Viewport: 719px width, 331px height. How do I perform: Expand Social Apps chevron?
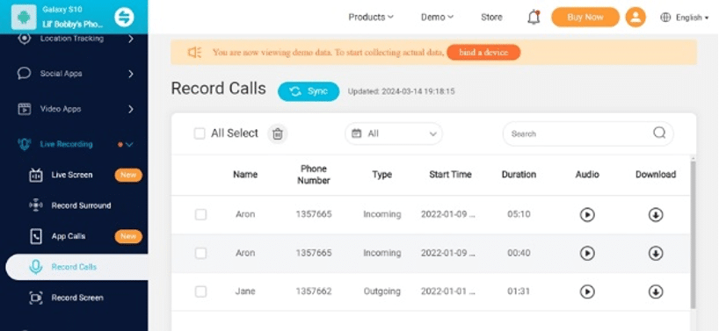[x=131, y=74]
